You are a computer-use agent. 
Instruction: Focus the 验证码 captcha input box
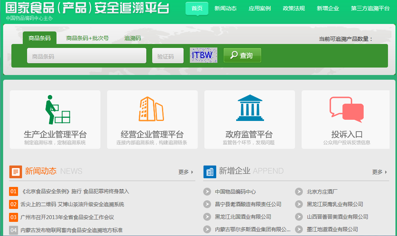coord(168,56)
